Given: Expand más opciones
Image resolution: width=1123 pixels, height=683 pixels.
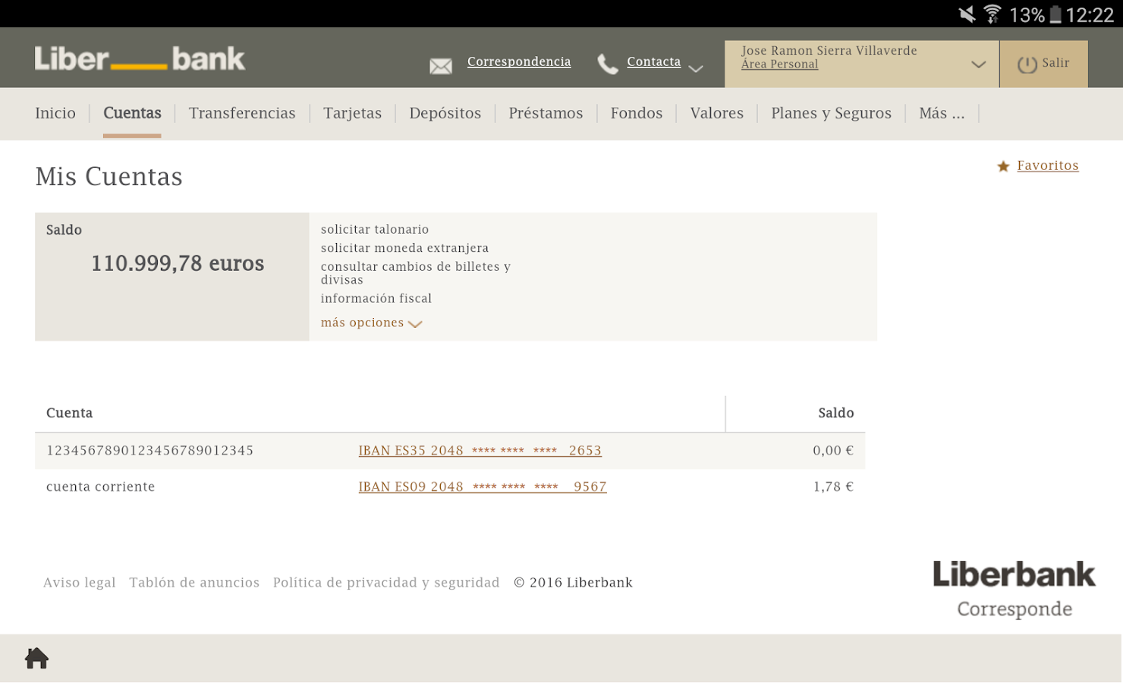Looking at the screenshot, I should coord(371,323).
